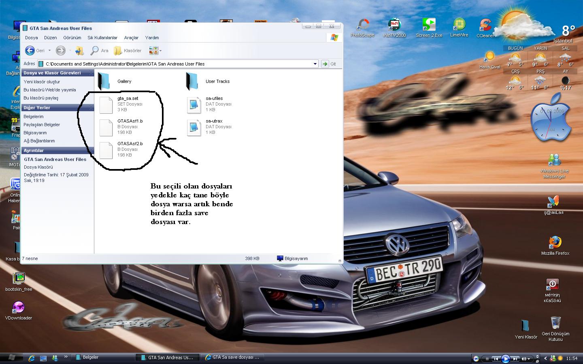Open Mozilla Firefox desktop icon
Viewport: 583px width, 364px height.
pos(555,245)
